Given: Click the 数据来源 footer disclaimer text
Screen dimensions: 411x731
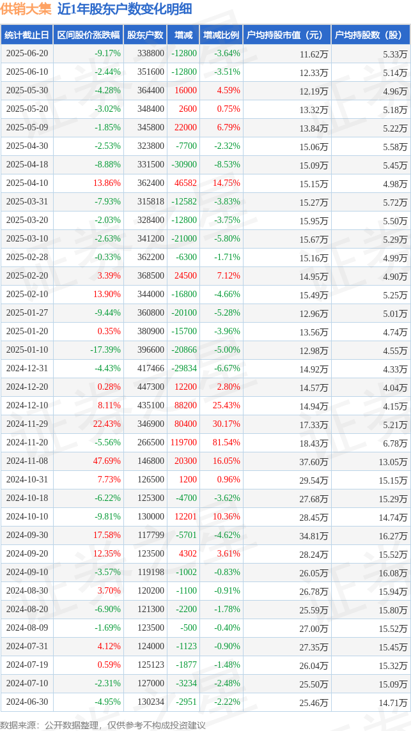Looking at the screenshot, I should tap(103, 725).
